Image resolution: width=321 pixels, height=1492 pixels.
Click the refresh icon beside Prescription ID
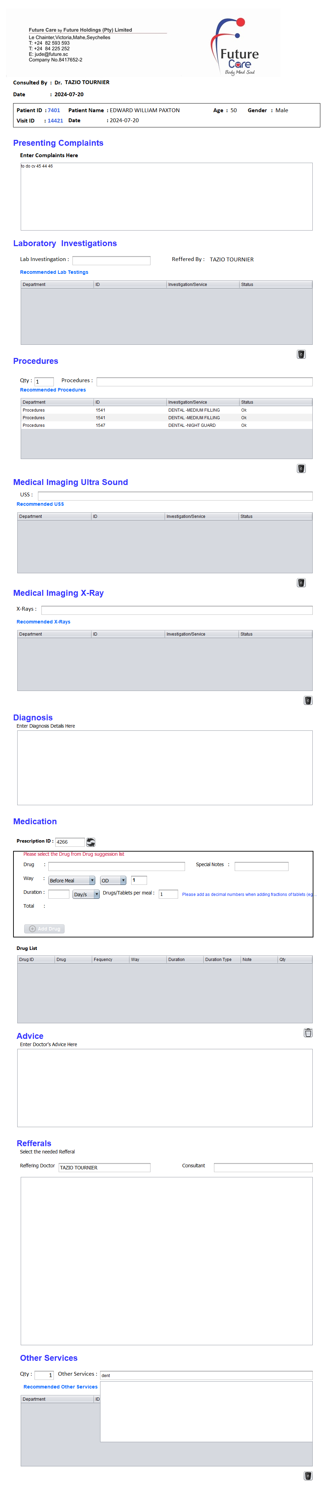91,842
